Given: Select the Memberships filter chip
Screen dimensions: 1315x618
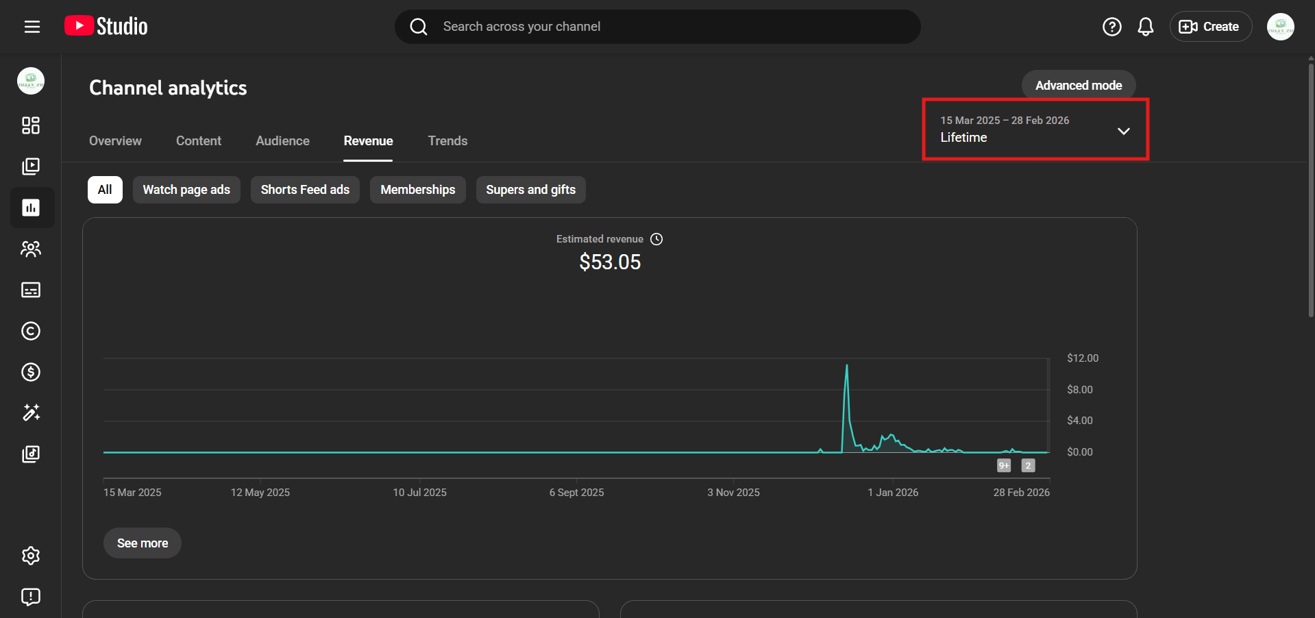Looking at the screenshot, I should pos(417,190).
